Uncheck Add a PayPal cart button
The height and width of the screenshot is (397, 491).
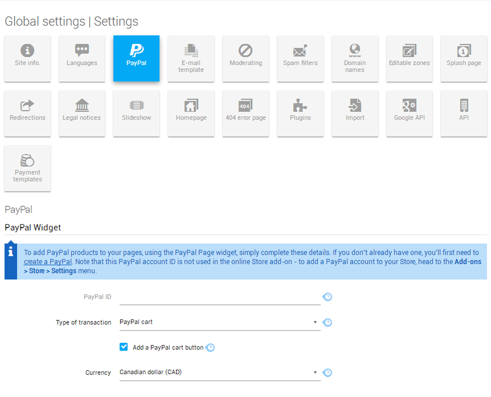(124, 347)
